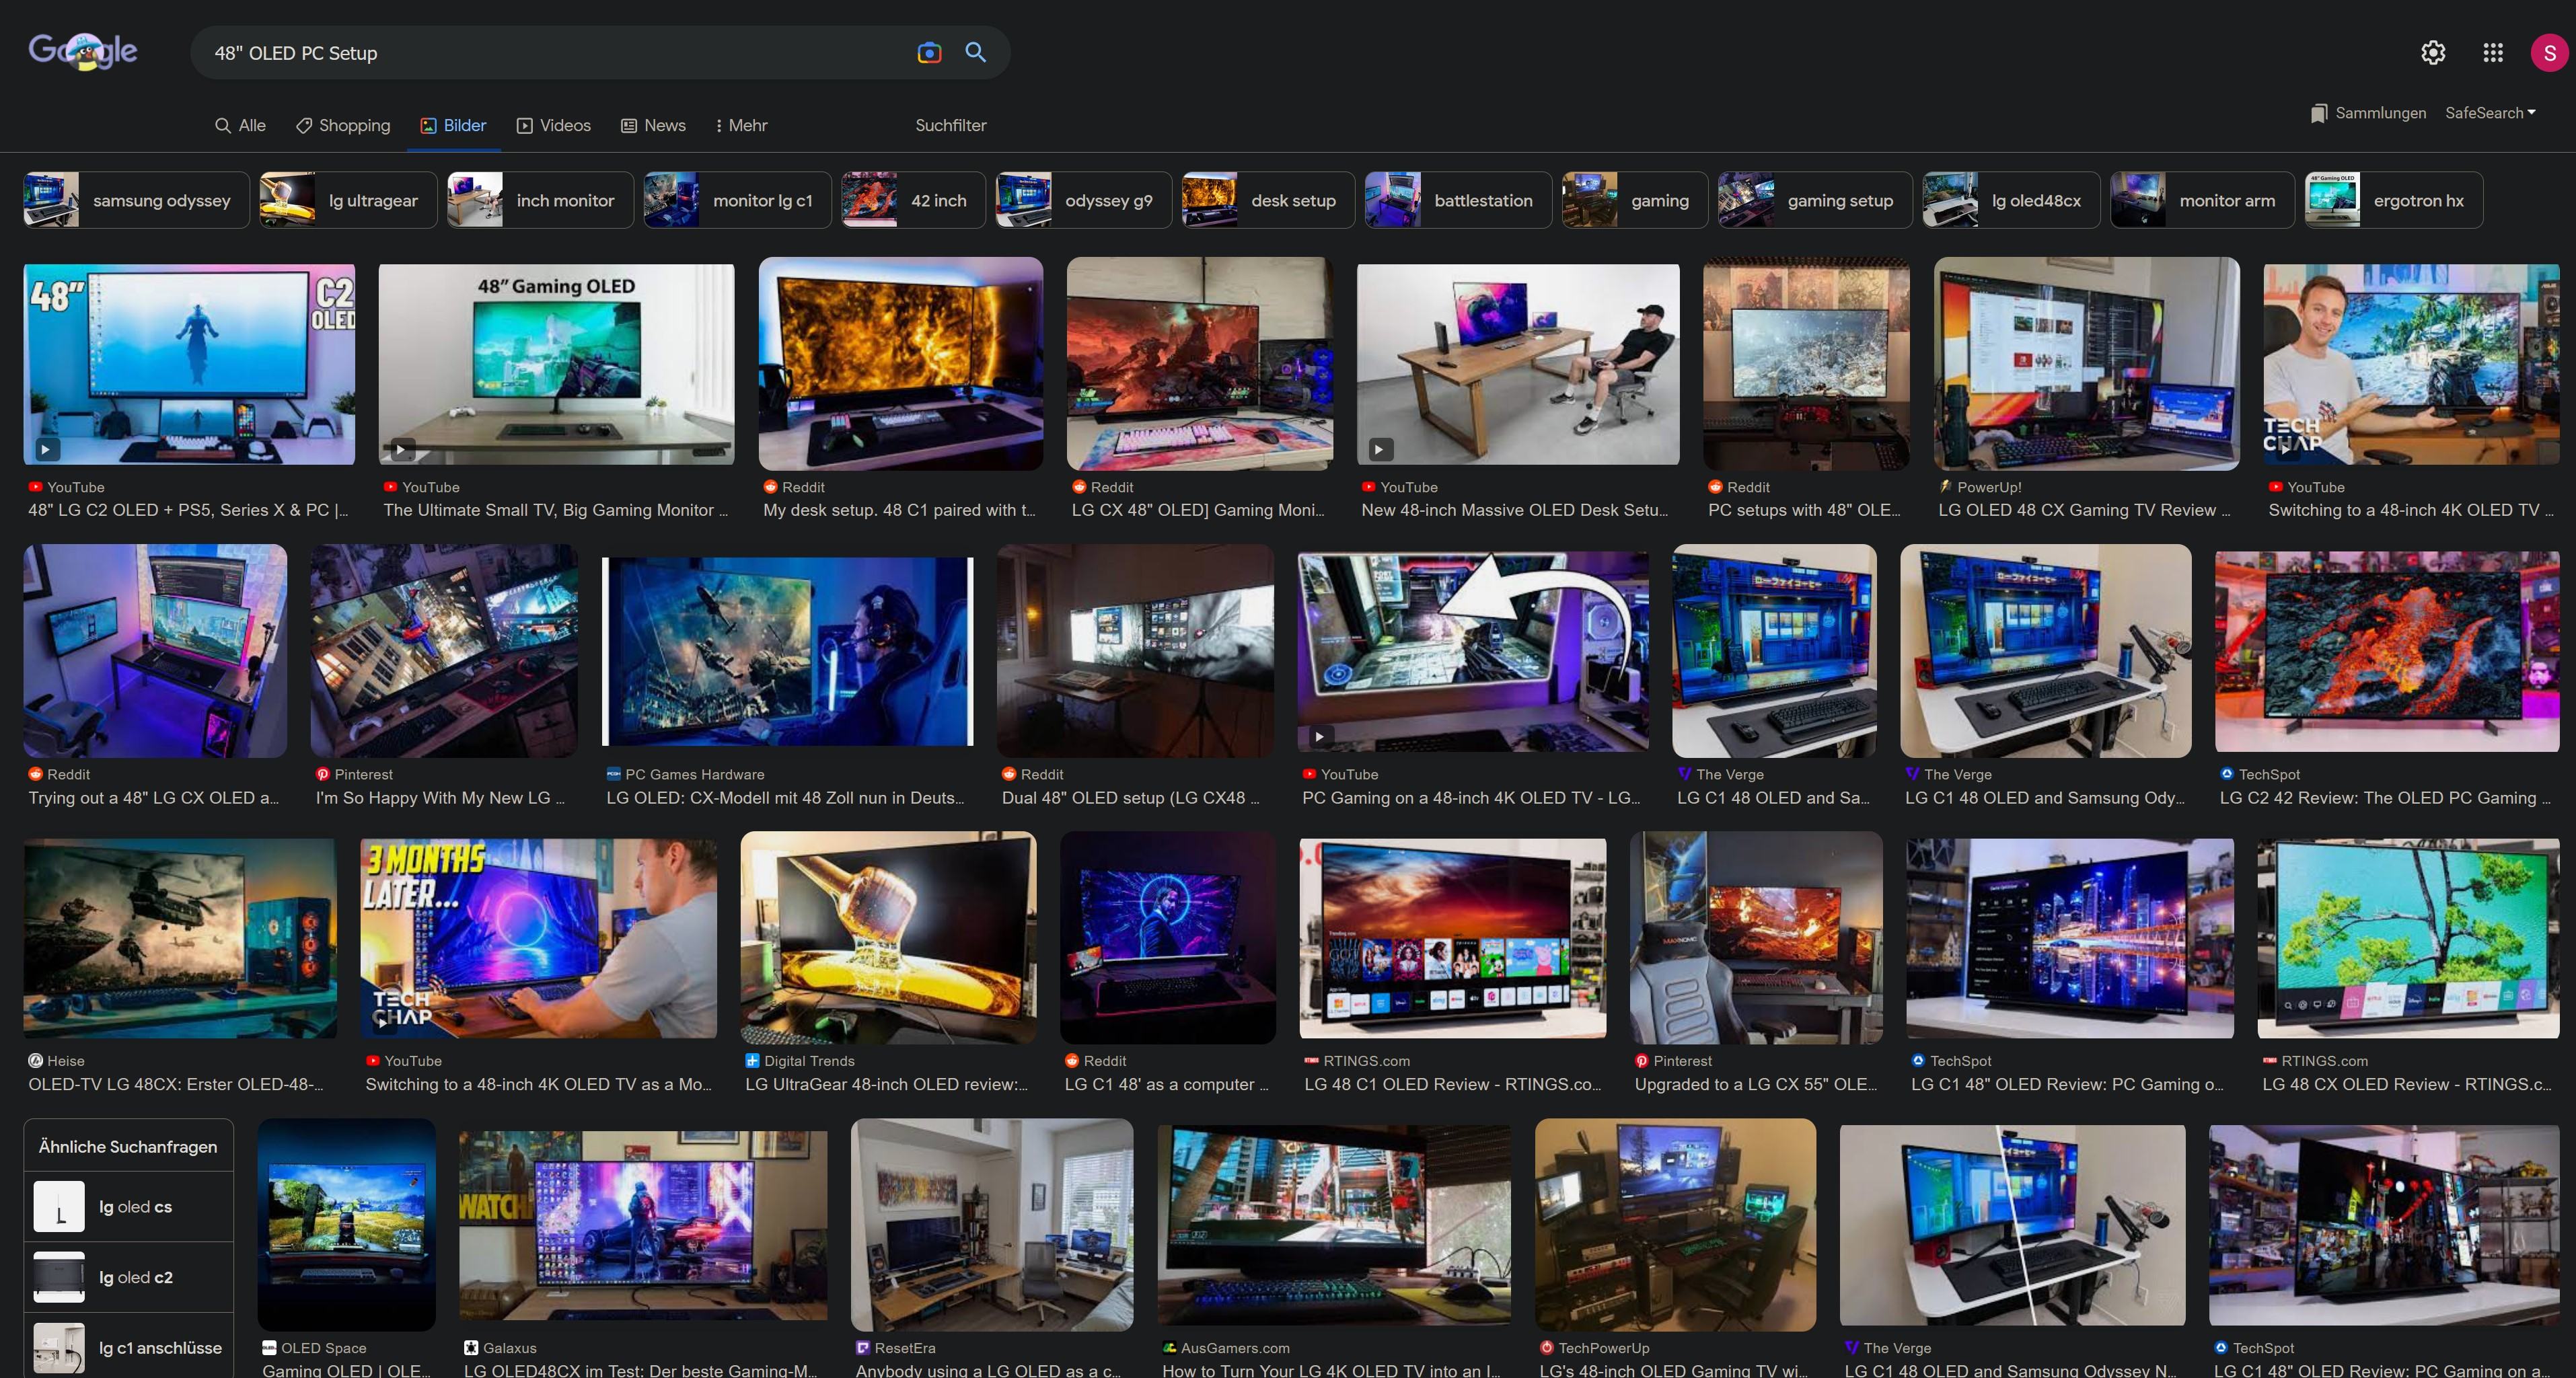Image resolution: width=2576 pixels, height=1378 pixels.
Task: Open the '48" LG C2 OLED + PS5' thumbnail
Action: pos(189,364)
